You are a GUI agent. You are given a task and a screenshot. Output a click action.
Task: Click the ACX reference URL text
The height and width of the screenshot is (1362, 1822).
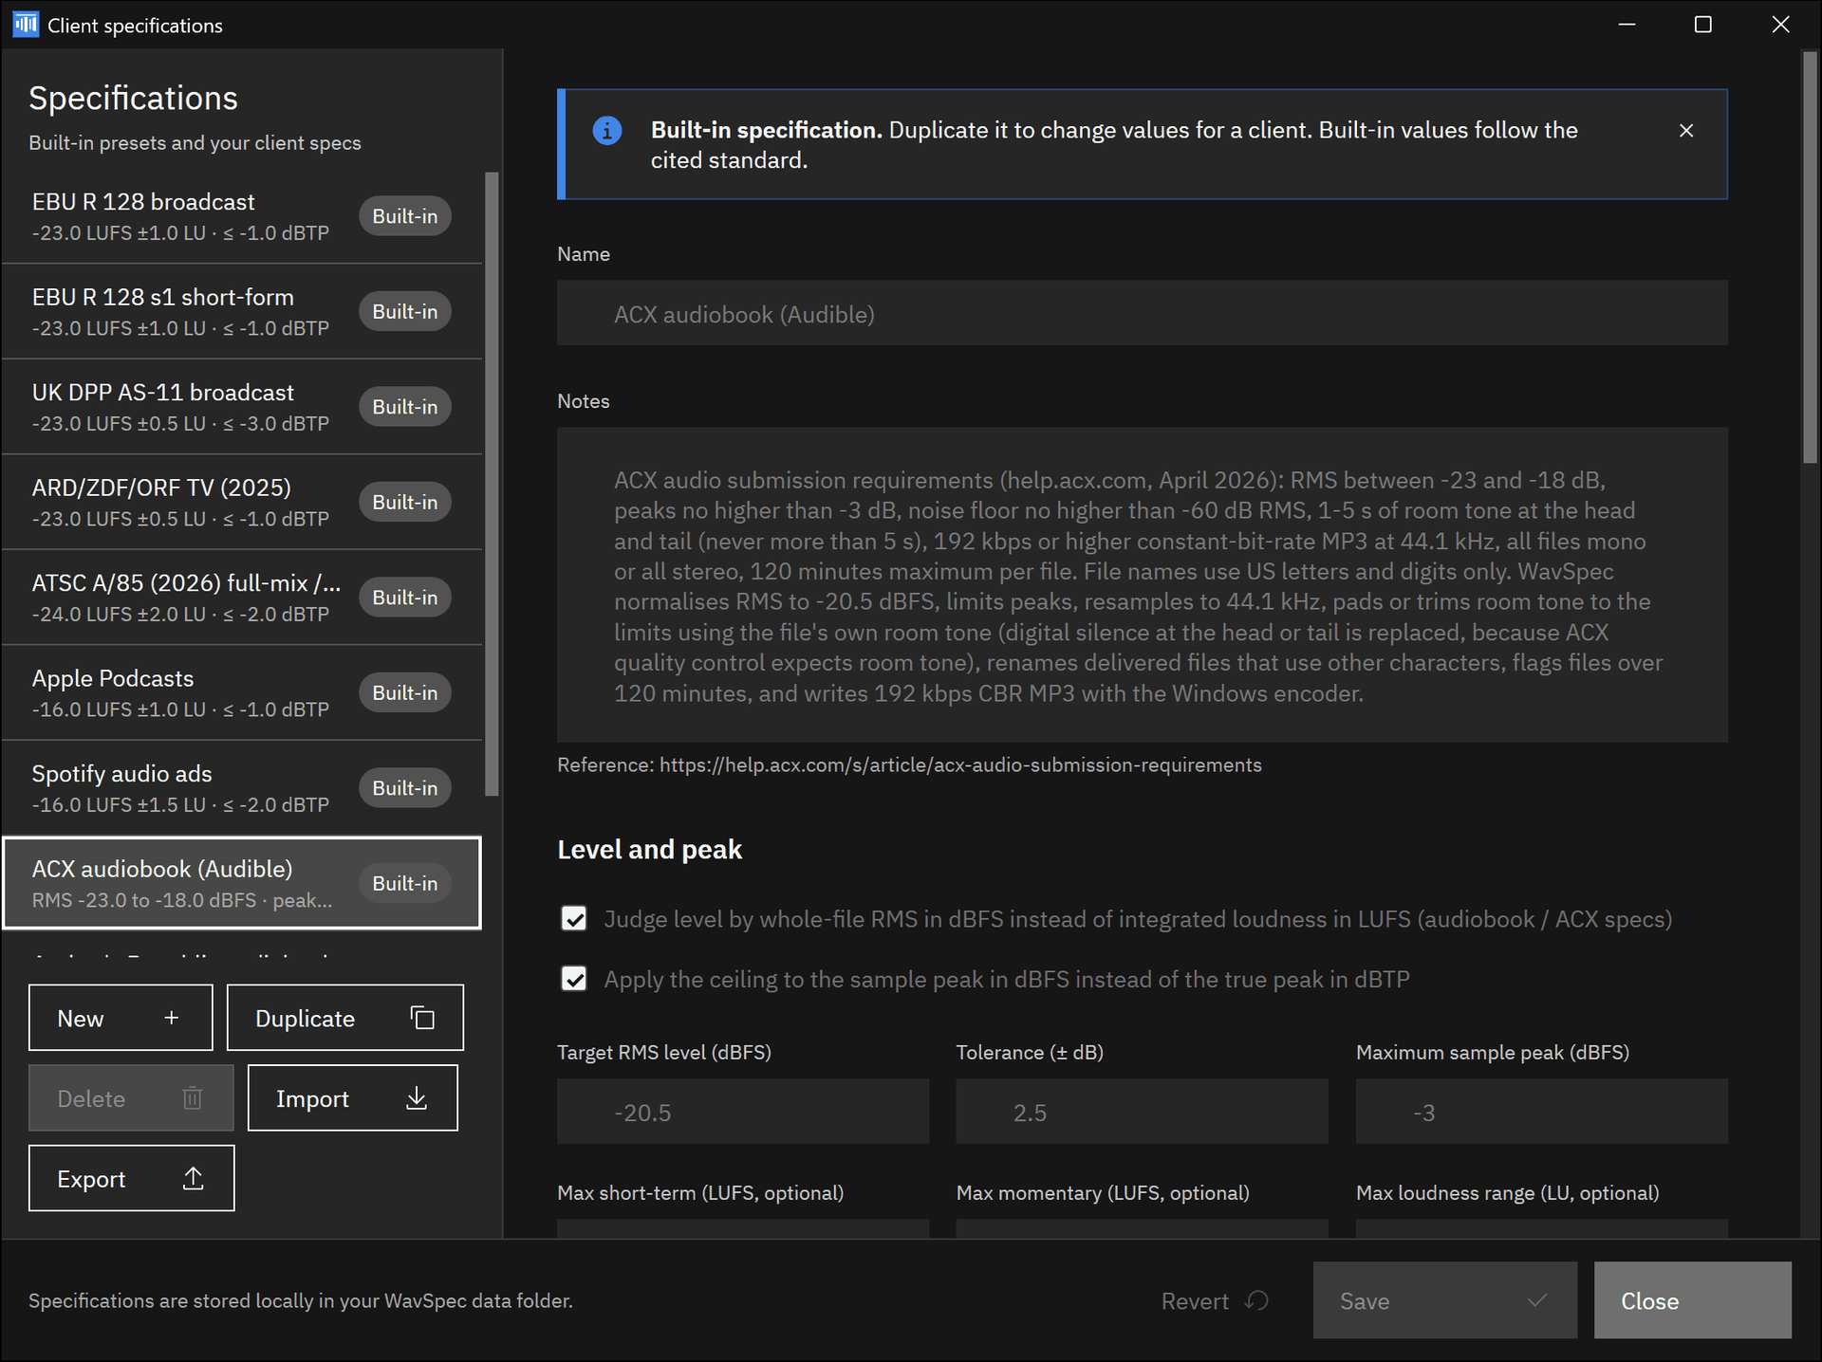click(x=960, y=765)
